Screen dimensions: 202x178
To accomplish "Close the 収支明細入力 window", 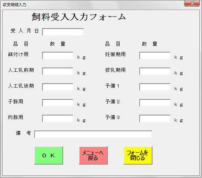I will point(192,3).
